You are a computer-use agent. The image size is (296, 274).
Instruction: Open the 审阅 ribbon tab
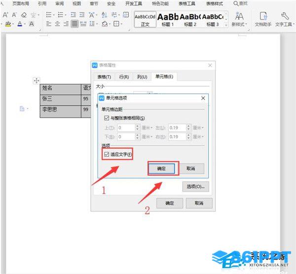[60, 3]
